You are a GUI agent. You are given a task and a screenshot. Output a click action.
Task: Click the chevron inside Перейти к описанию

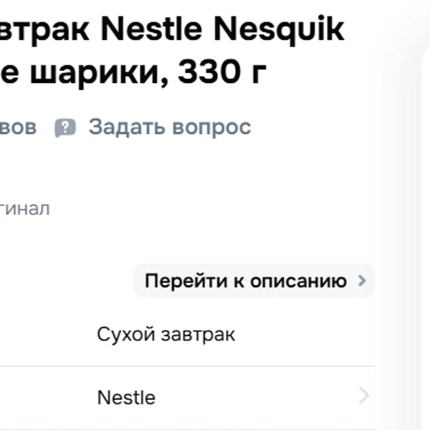tap(361, 281)
